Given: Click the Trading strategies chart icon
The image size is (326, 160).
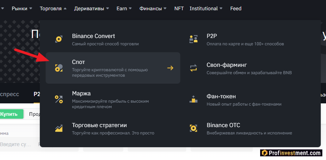Looking at the screenshot, I should (x=59, y=128).
